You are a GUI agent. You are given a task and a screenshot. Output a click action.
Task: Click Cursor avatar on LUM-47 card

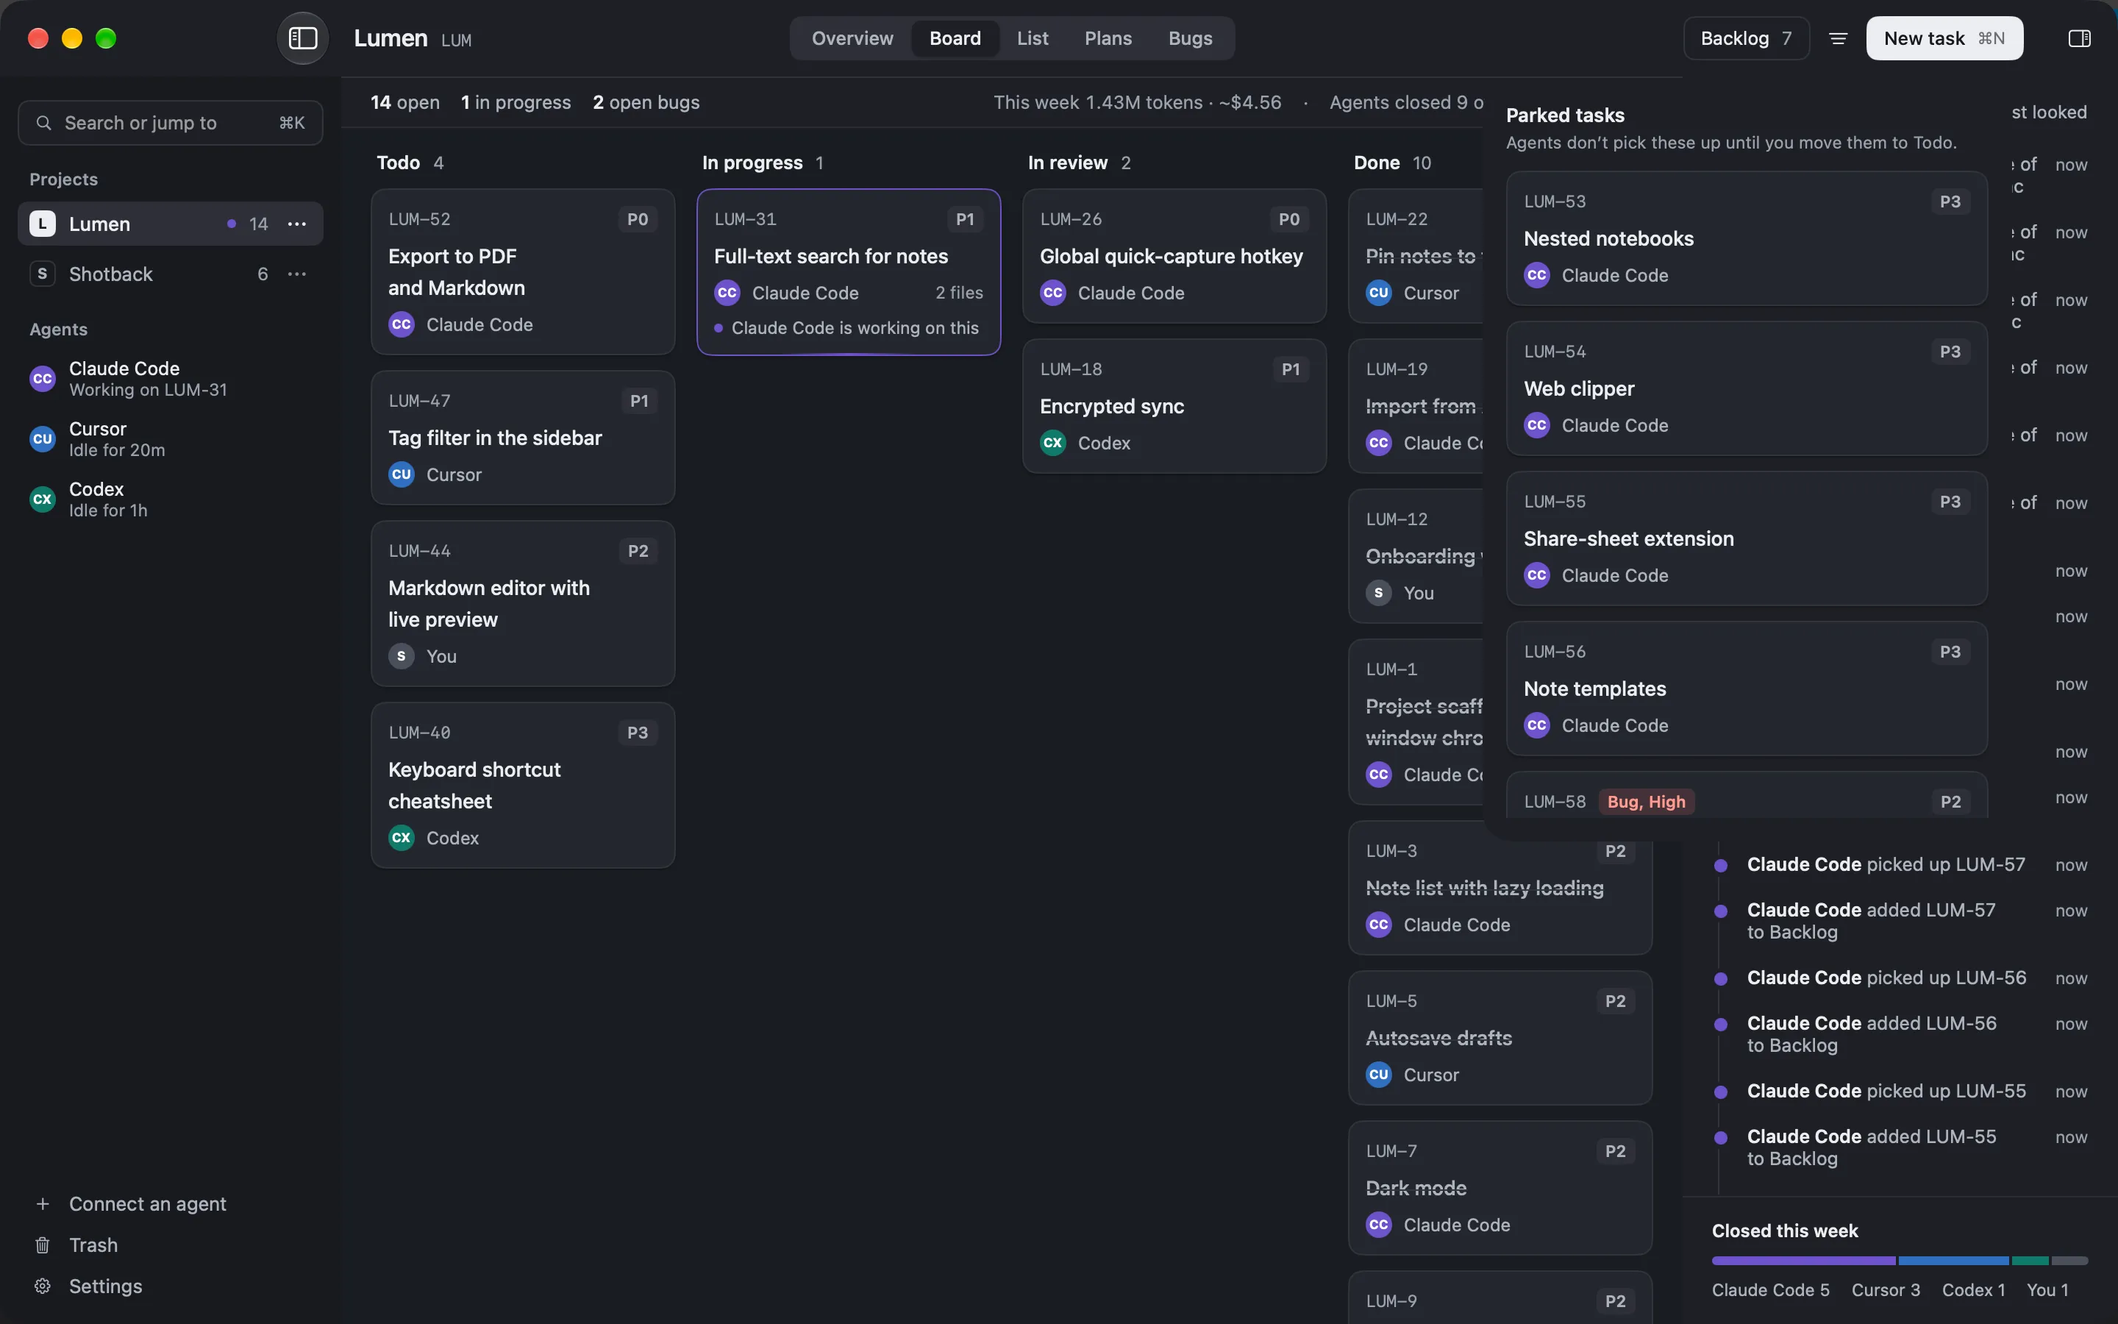[x=401, y=474]
